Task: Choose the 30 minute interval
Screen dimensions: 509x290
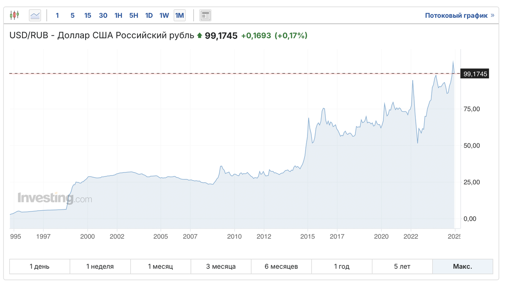Action: [103, 15]
